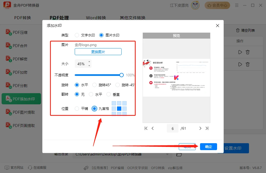Viewport: 266px width, 173px height.
Task: Click the page number input showing 6
Action: 172,128
